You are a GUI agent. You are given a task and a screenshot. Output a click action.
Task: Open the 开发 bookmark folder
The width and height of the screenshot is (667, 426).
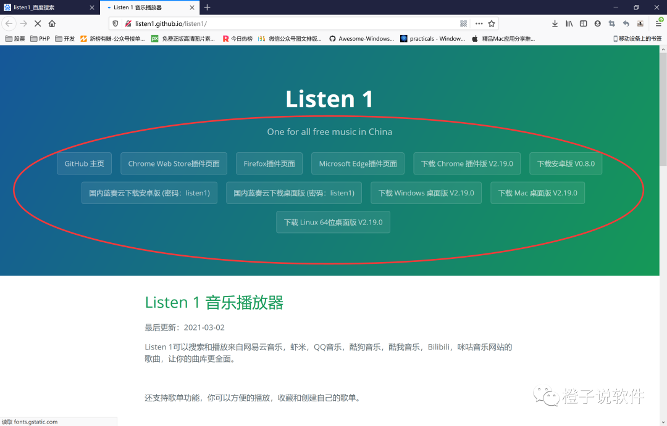tap(65, 39)
